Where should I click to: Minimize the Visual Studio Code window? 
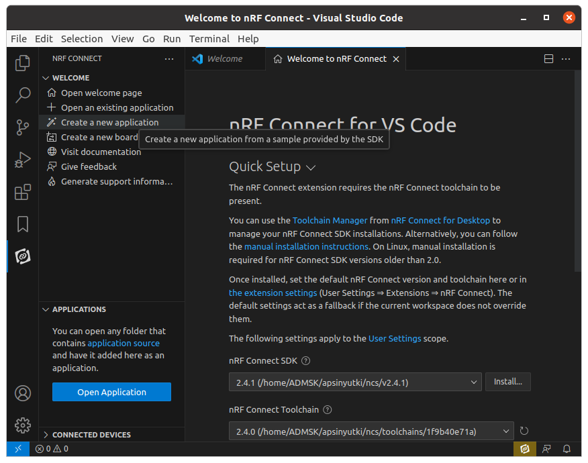(524, 18)
